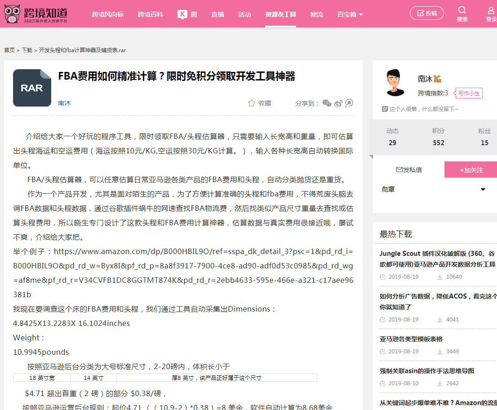Click 粉丝 count 15
Viewport: 497px width, 410px height.
[484, 143]
